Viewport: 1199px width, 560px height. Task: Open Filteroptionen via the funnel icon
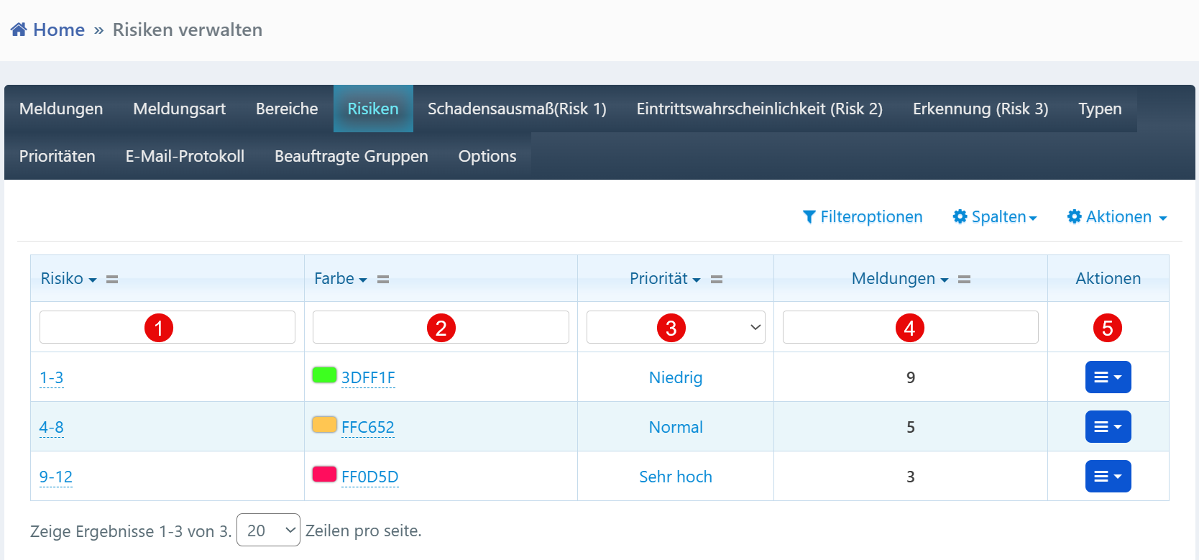point(809,216)
